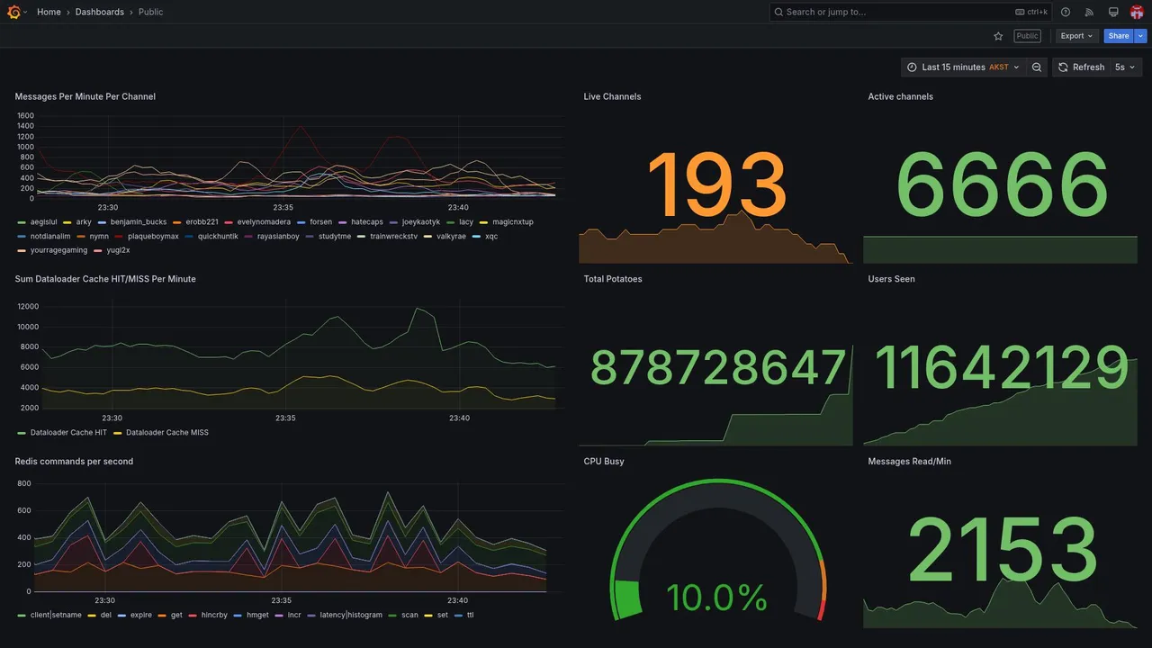Screen dimensions: 1152x648
Task: Expand the 5s refresh interval dropdown
Action: coord(1125,67)
